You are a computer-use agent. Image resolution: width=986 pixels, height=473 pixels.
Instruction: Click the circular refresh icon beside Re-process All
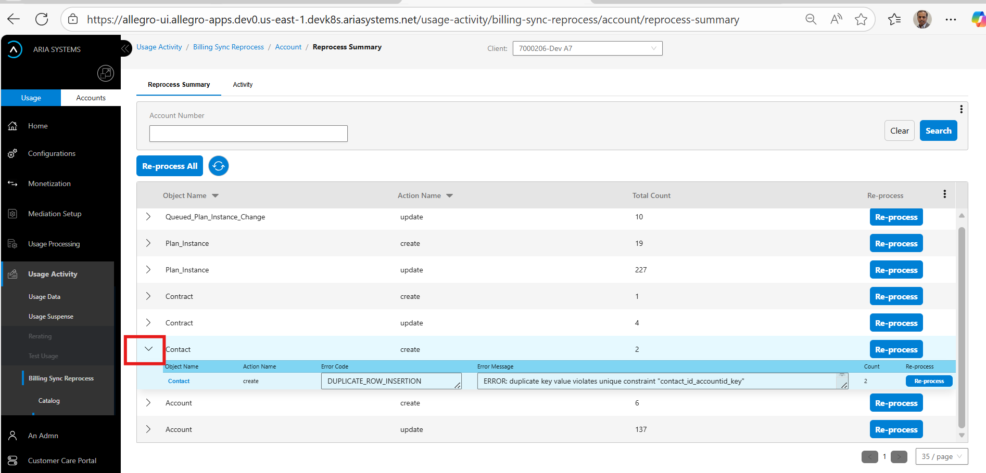[x=219, y=166]
